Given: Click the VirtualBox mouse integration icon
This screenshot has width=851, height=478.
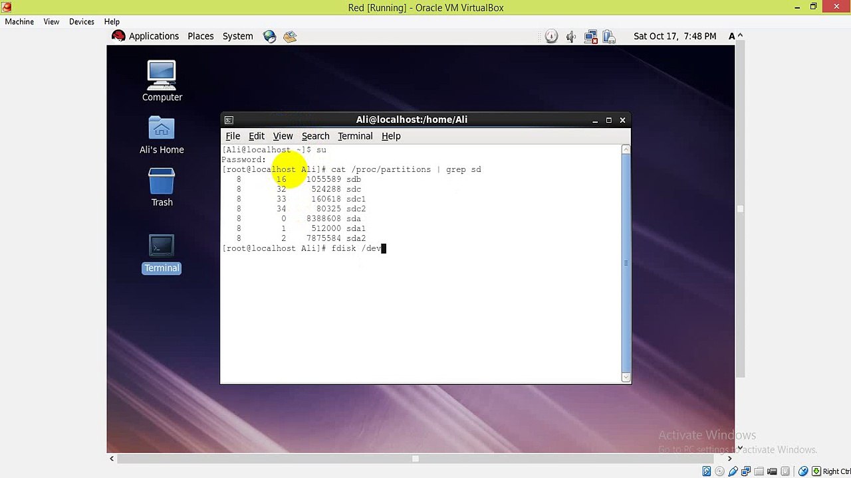Looking at the screenshot, I should coord(803,471).
